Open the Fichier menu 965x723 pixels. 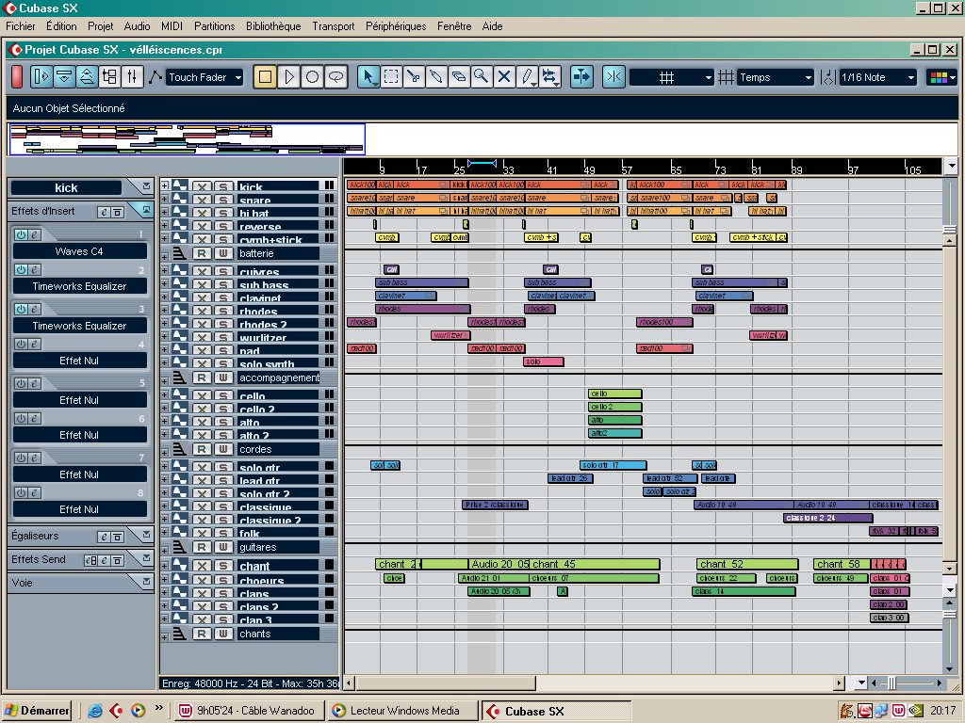point(21,25)
